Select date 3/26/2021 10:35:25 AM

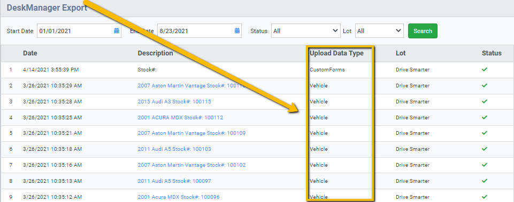(52, 117)
